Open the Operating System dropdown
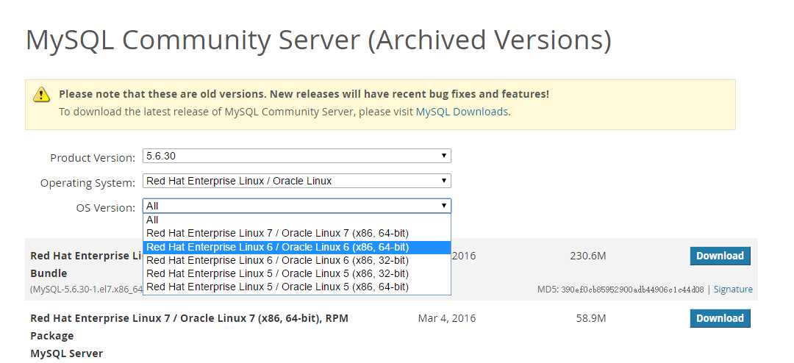Viewport: 794px width, 363px height. [297, 181]
